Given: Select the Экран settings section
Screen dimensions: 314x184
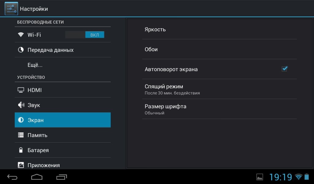Looking at the screenshot, I should pyautogui.click(x=63, y=120).
